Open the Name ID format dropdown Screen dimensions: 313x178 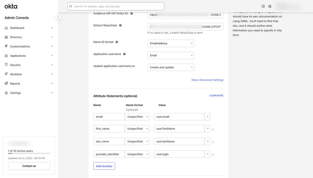click(x=171, y=43)
